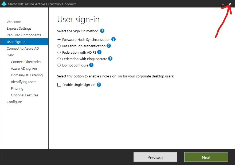Screen dimensions: 235x165
Task: Enable single sign-on checkbox
Action: [59, 85]
